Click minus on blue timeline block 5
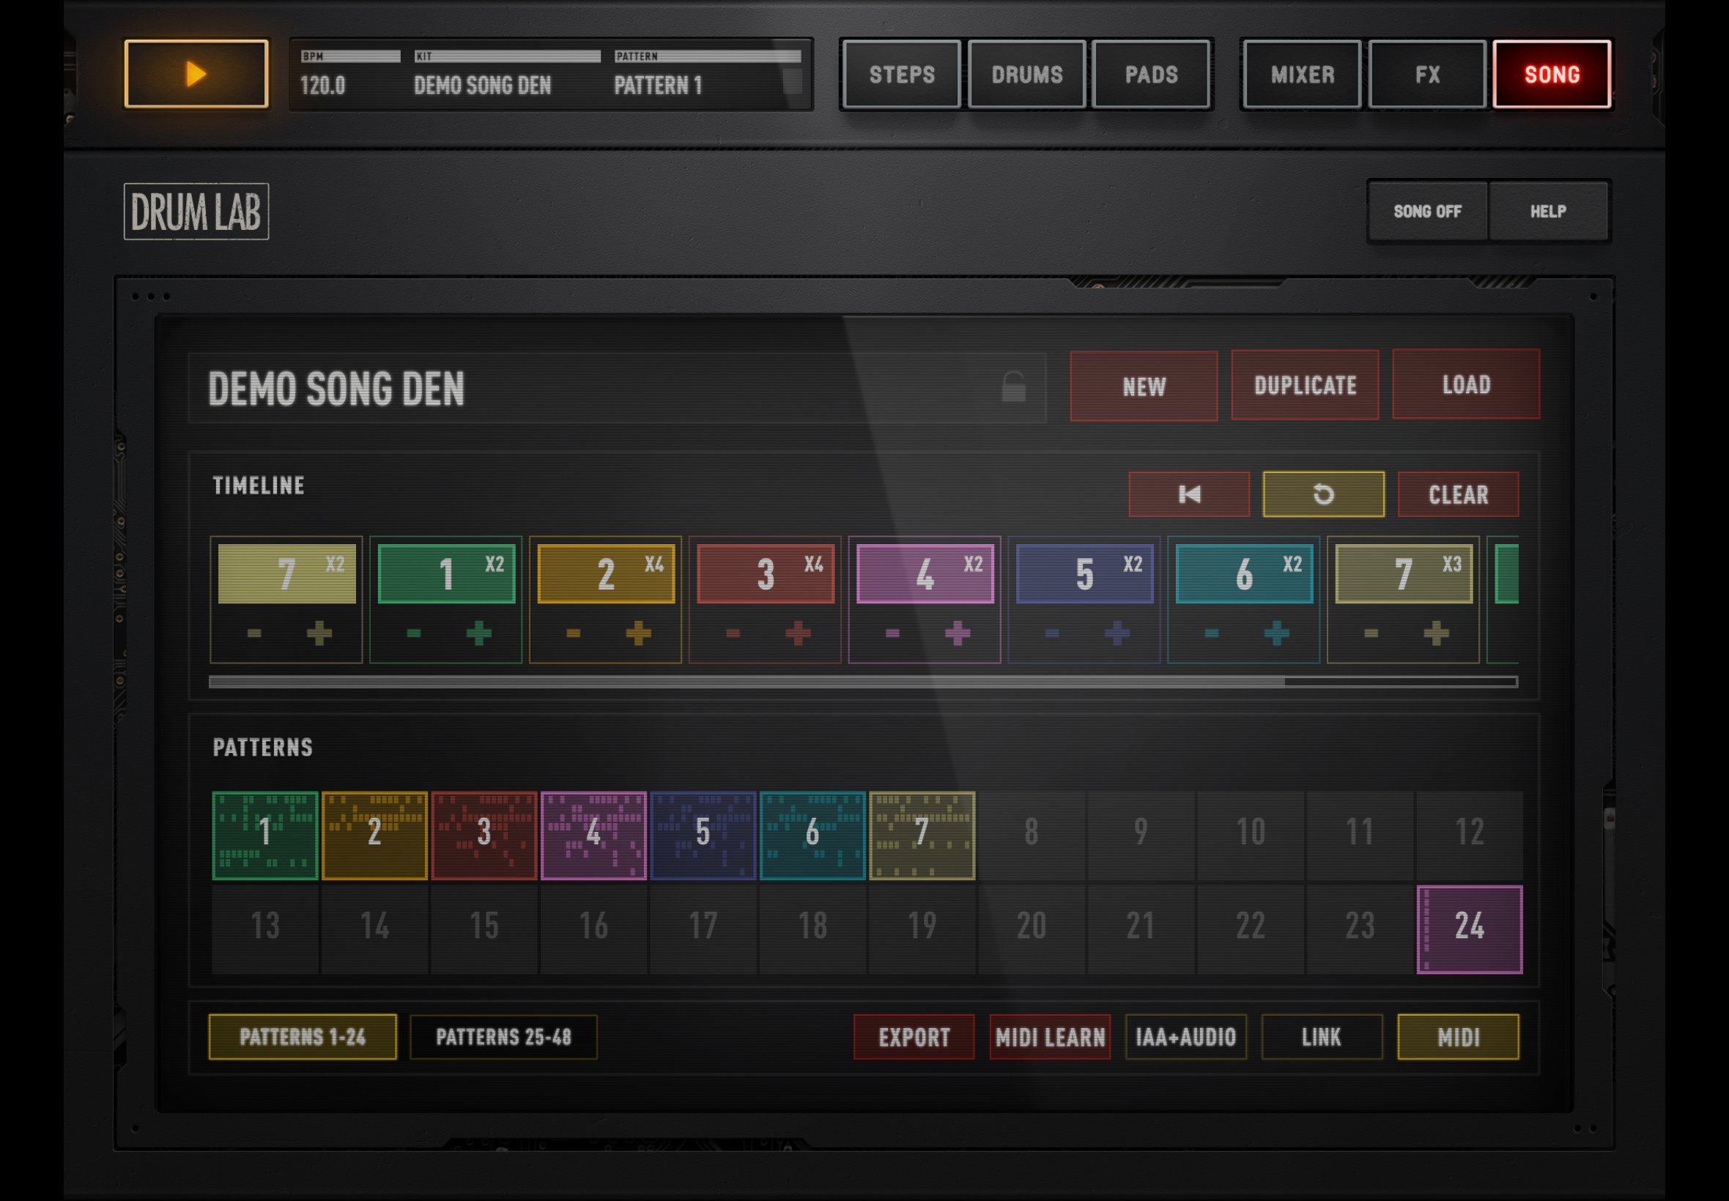The image size is (1729, 1201). (x=1052, y=633)
